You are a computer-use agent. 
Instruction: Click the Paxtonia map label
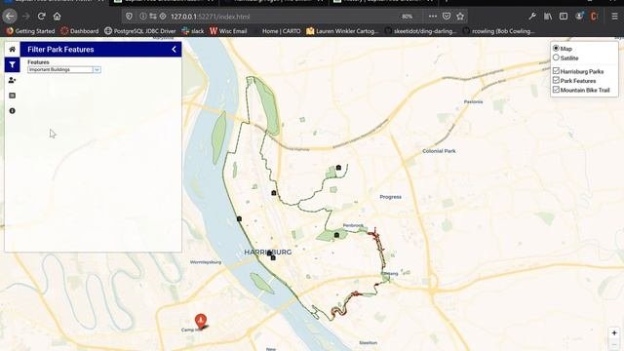click(473, 101)
